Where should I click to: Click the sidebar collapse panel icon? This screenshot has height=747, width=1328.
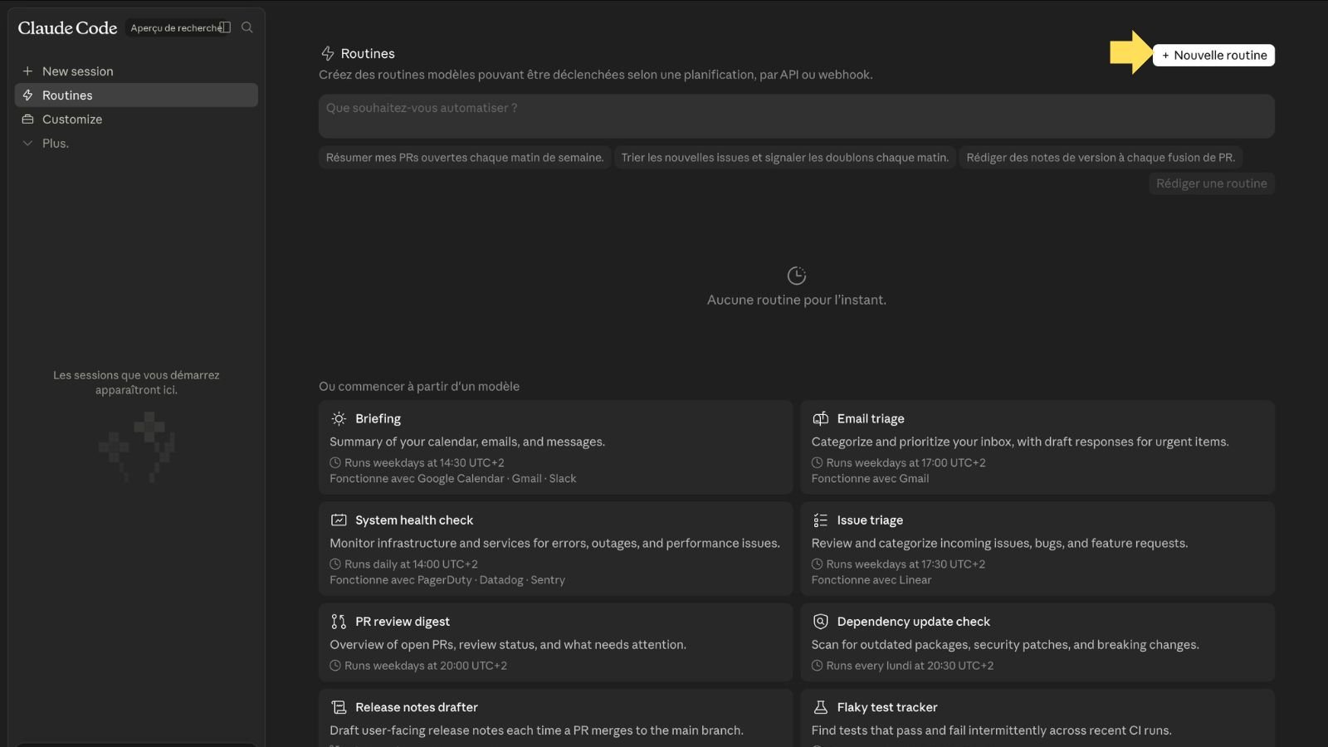[x=225, y=27]
